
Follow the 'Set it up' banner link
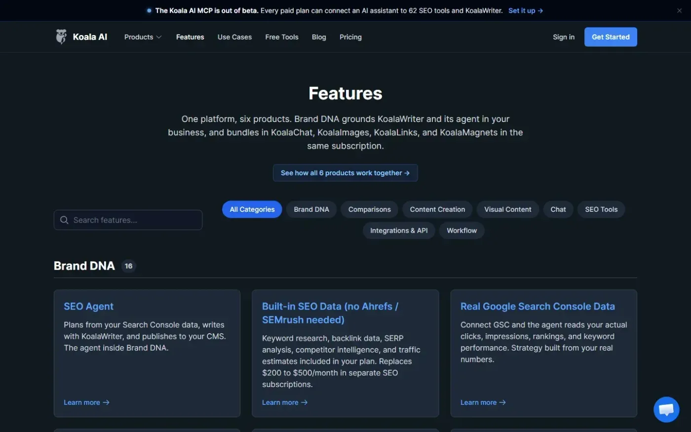pos(526,10)
